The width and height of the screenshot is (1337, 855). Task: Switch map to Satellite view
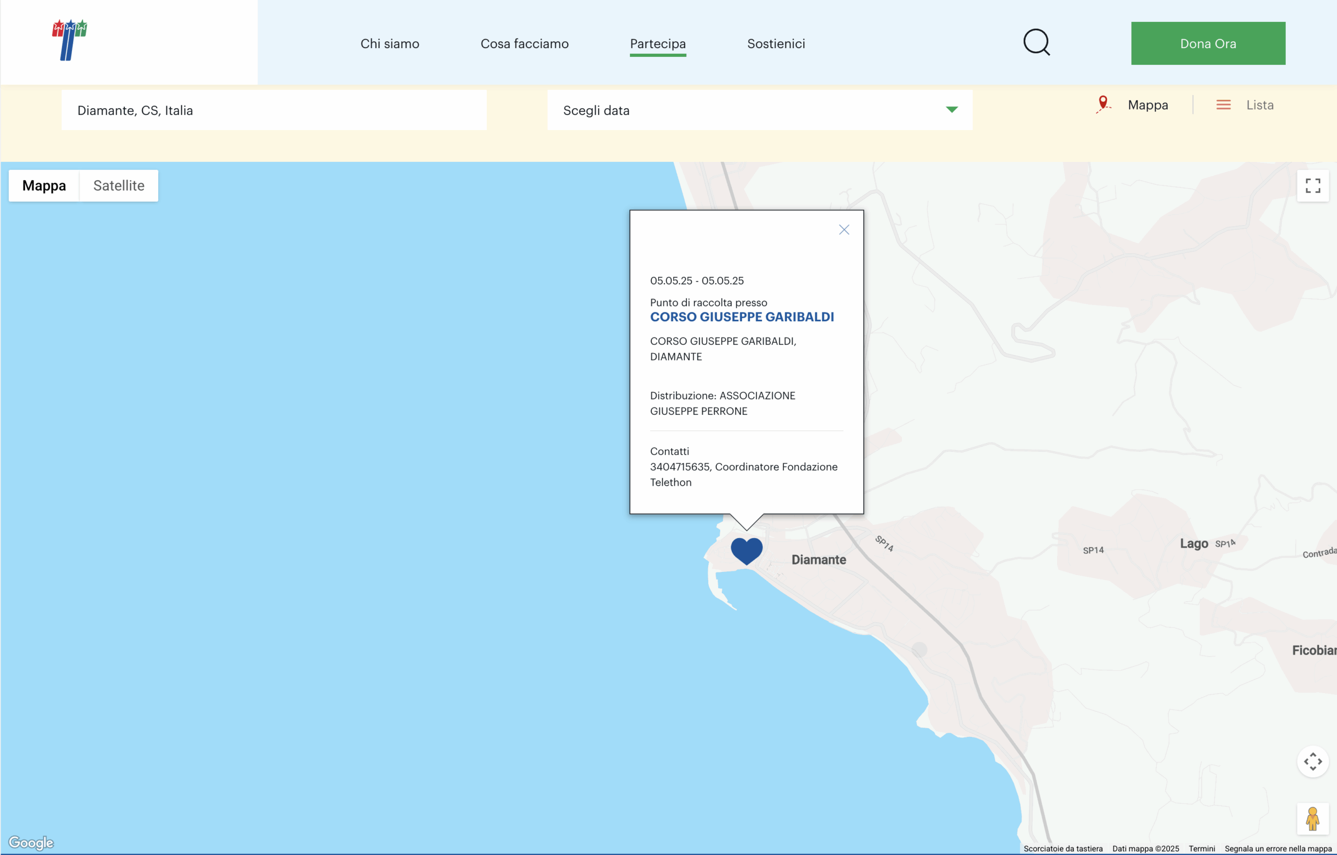(119, 185)
